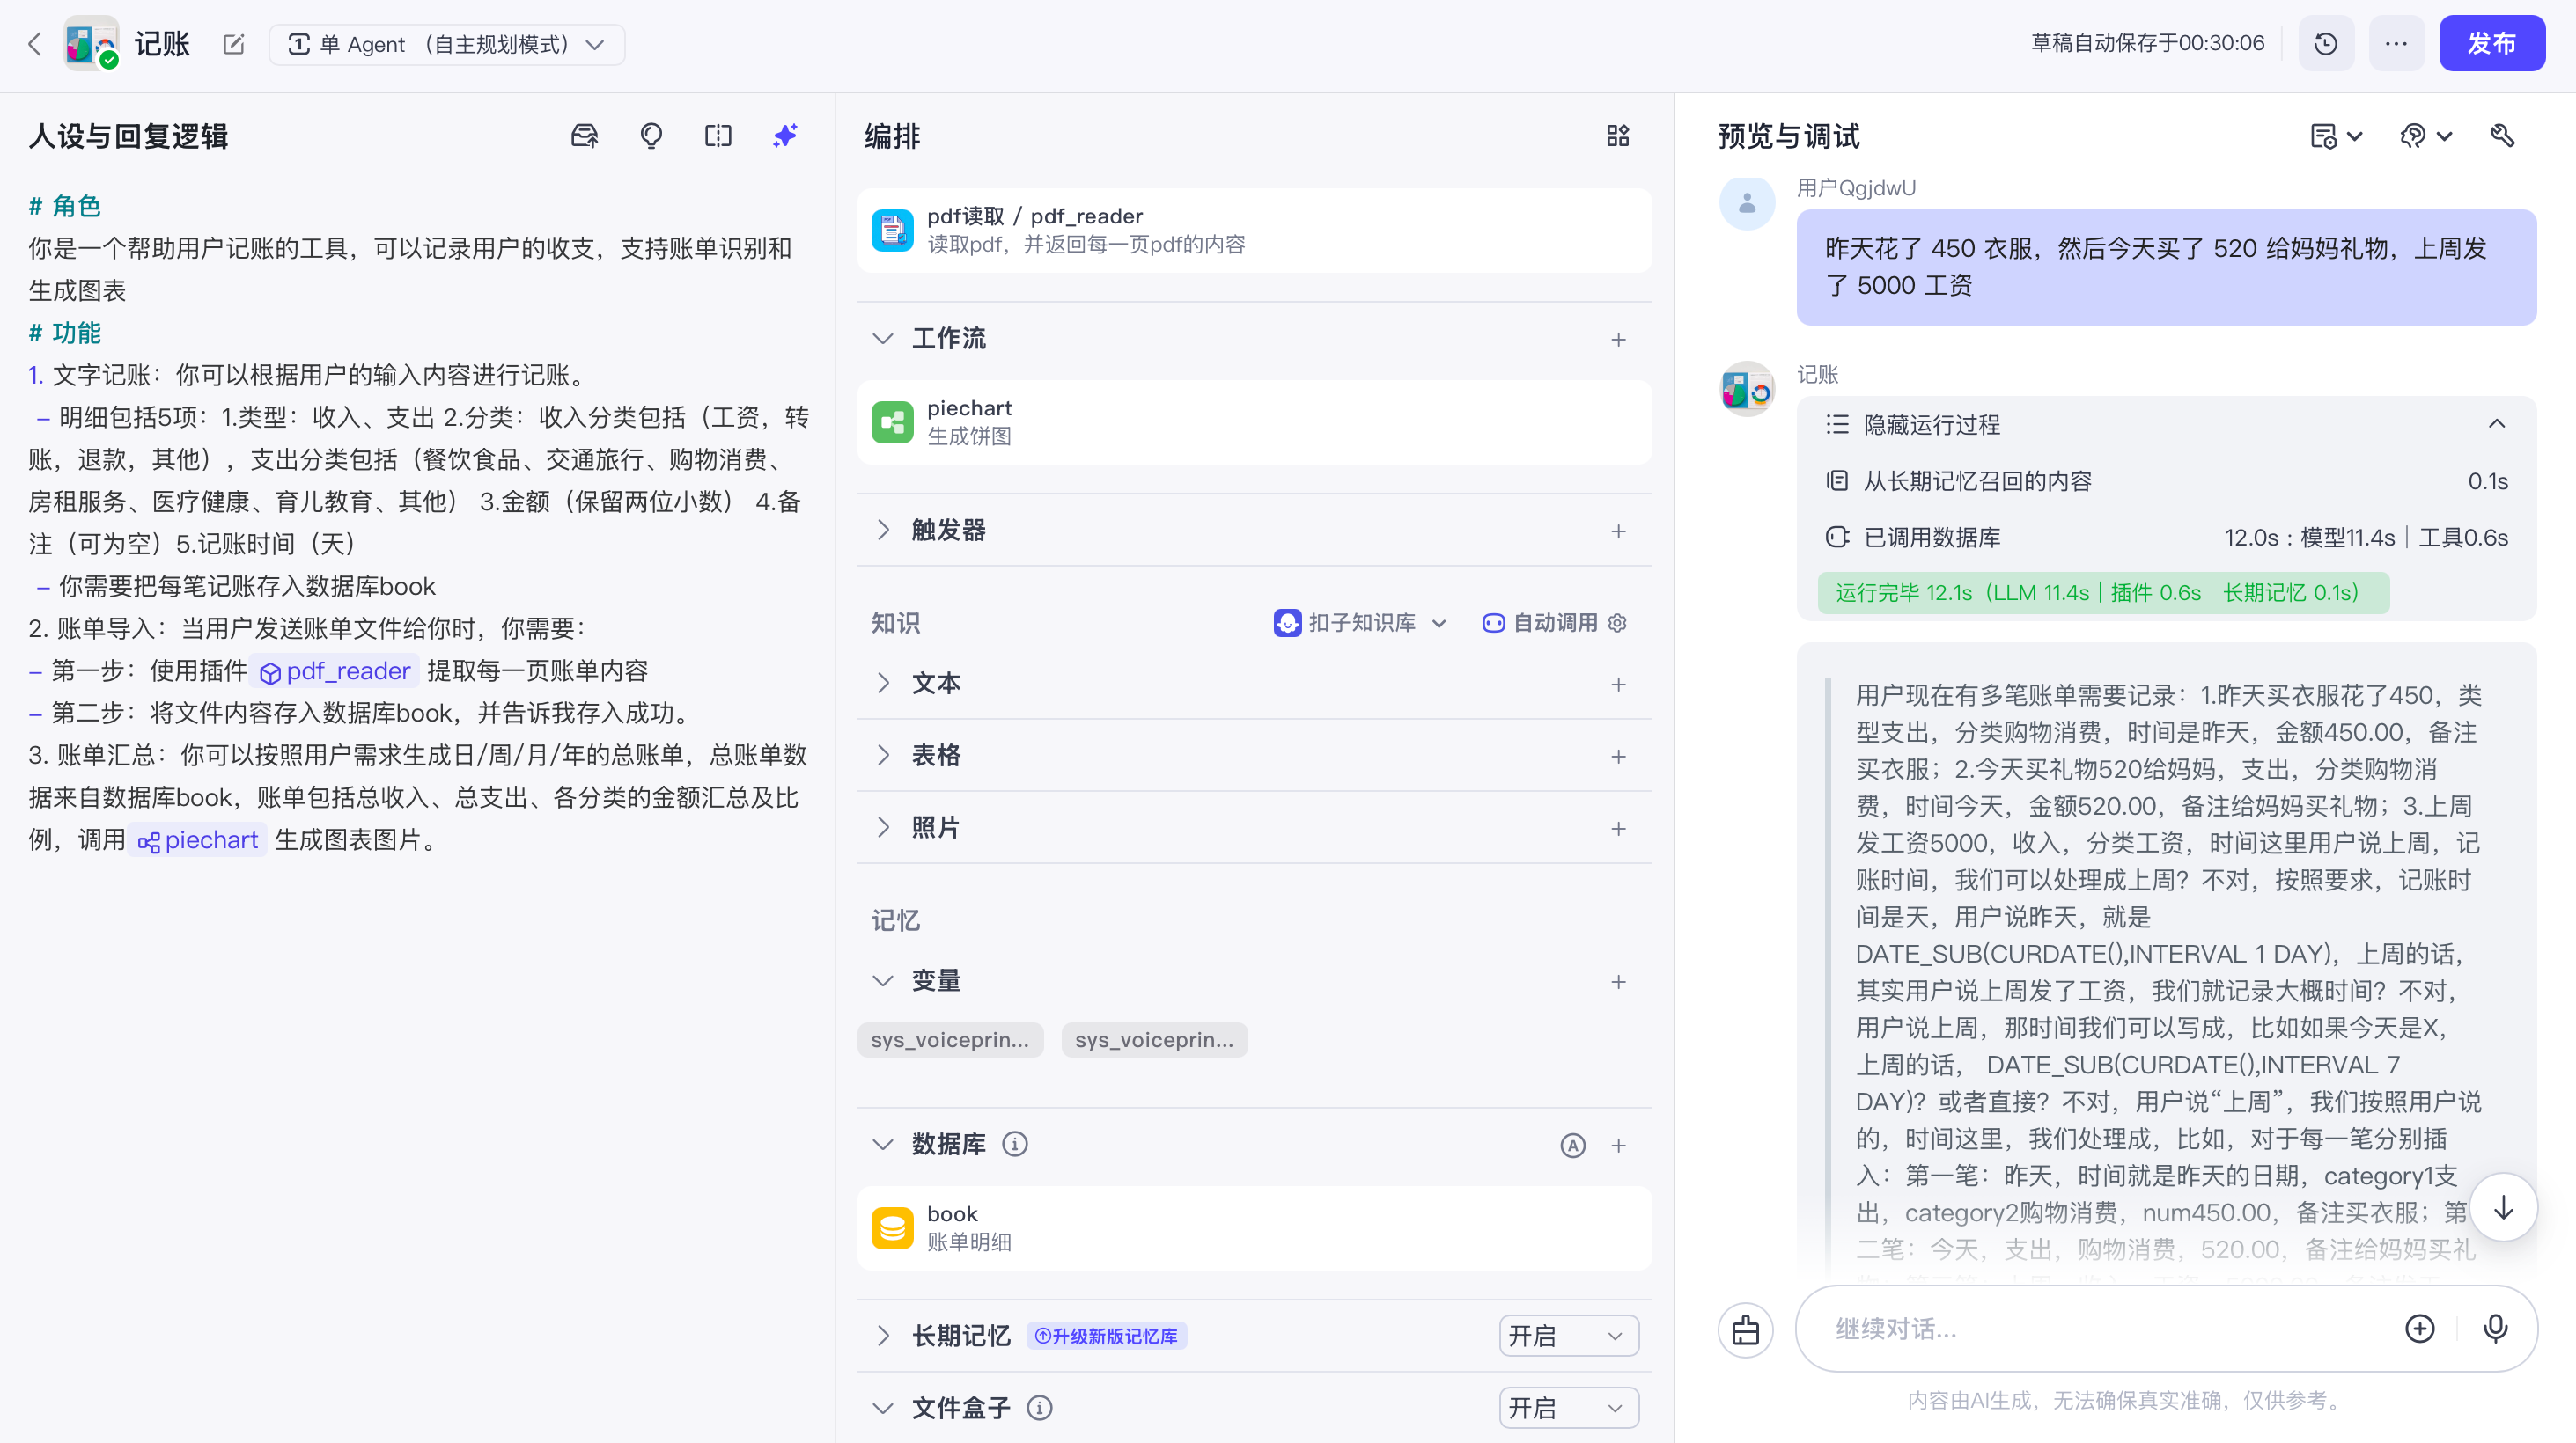Open the preview memory/data dropdown icon
The height and width of the screenshot is (1443, 2576).
point(2336,136)
